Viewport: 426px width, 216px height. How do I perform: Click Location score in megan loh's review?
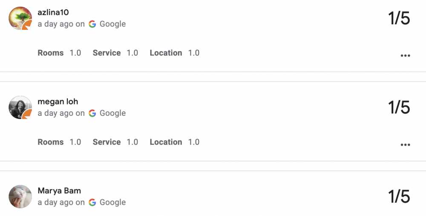[175, 142]
